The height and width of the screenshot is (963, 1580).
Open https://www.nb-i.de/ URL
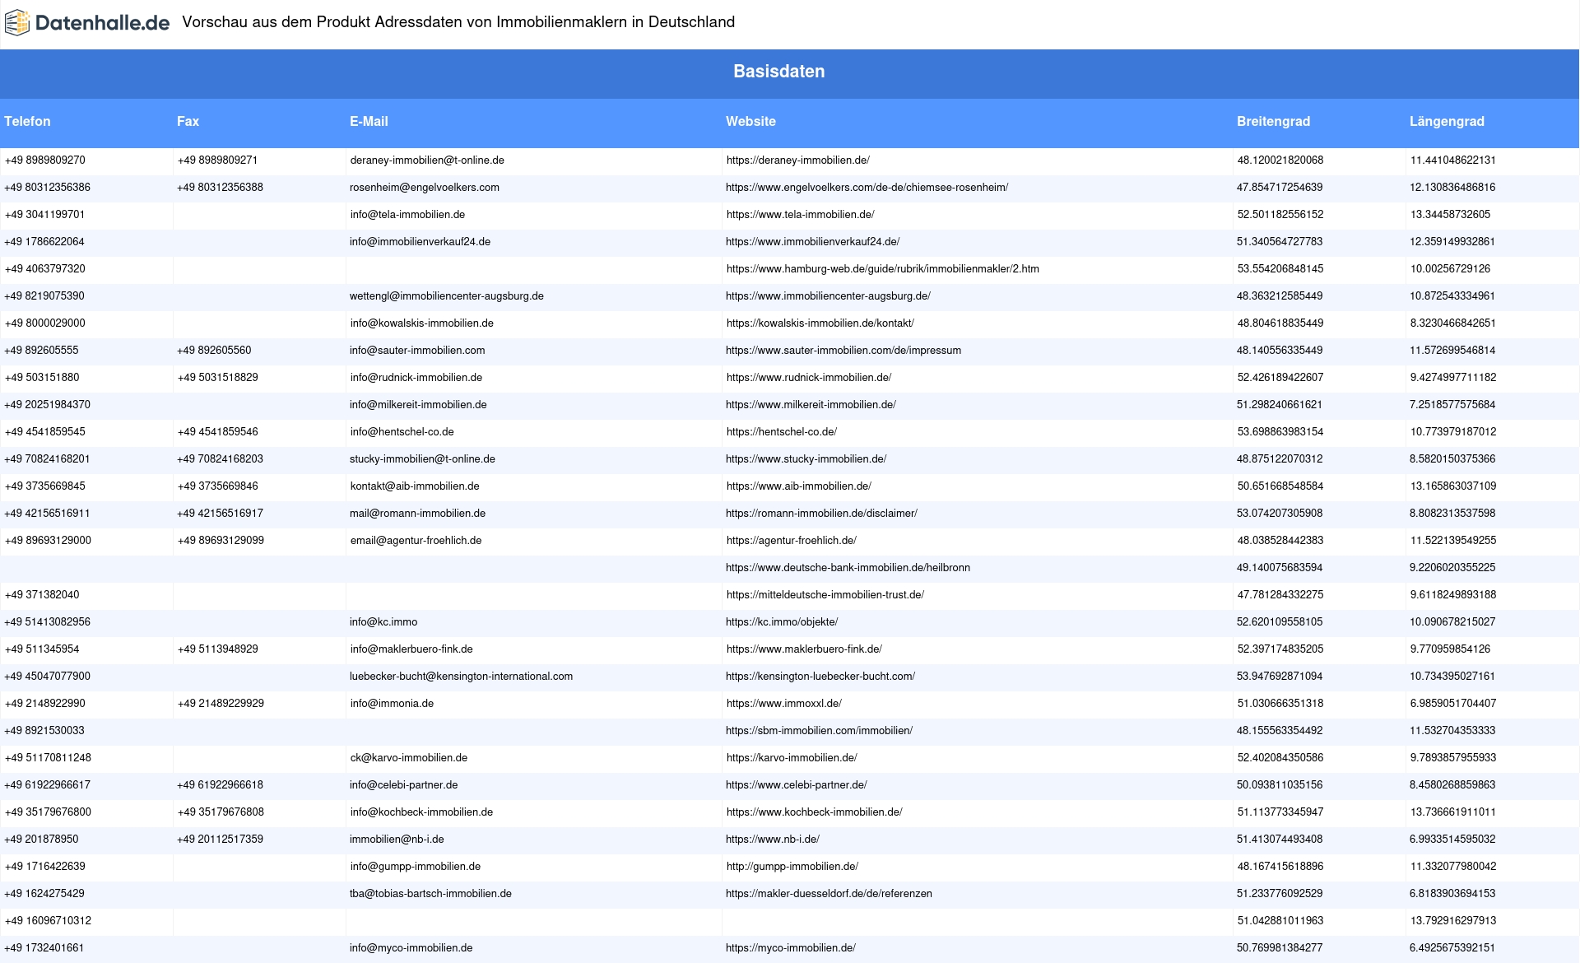pyautogui.click(x=773, y=840)
